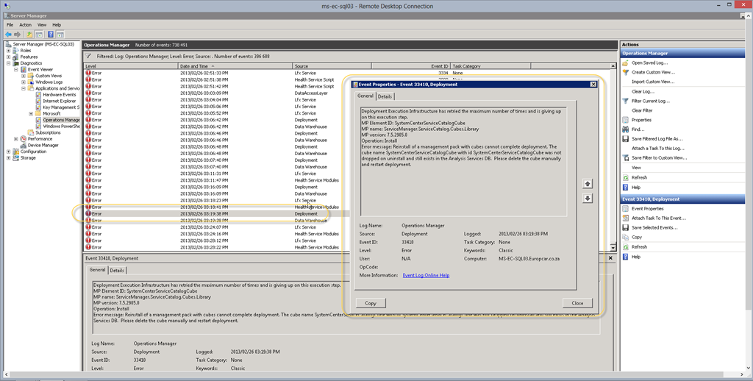Click Close button in Event Properties dialog
Screen dimensions: 753x381
coord(577,303)
